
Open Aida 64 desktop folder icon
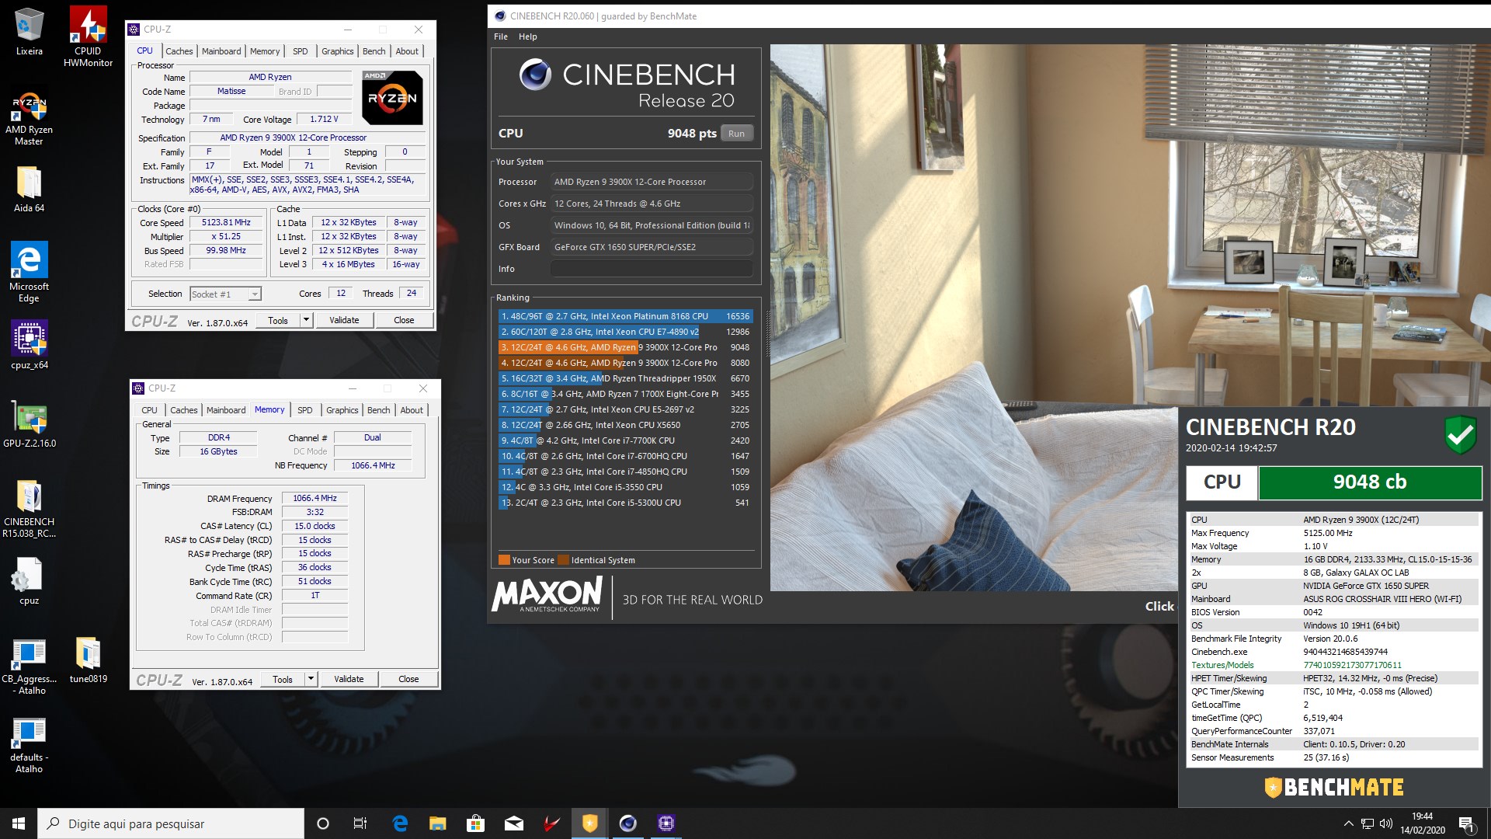(x=29, y=189)
